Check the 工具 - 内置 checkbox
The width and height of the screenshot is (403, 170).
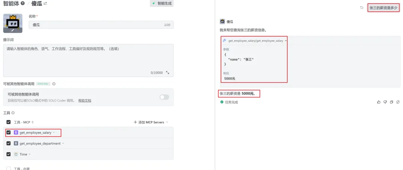[9, 169]
